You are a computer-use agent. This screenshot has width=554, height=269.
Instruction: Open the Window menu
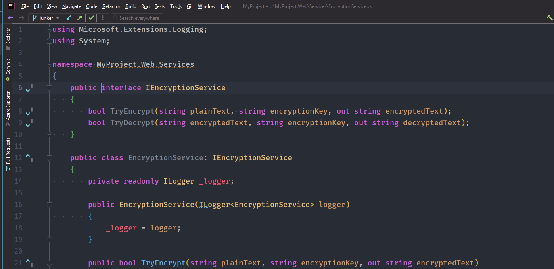pos(207,6)
